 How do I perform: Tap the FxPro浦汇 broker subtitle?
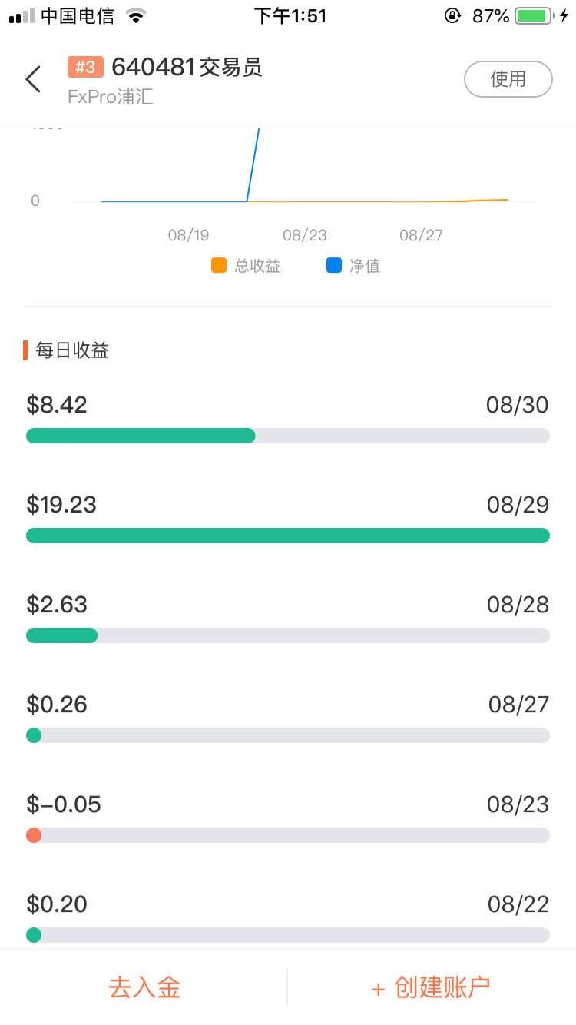[x=110, y=98]
